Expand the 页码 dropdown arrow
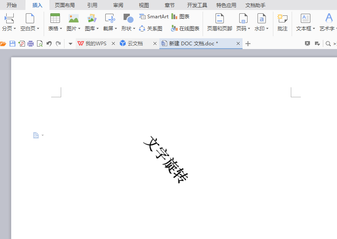The image size is (337, 239). (x=249, y=29)
